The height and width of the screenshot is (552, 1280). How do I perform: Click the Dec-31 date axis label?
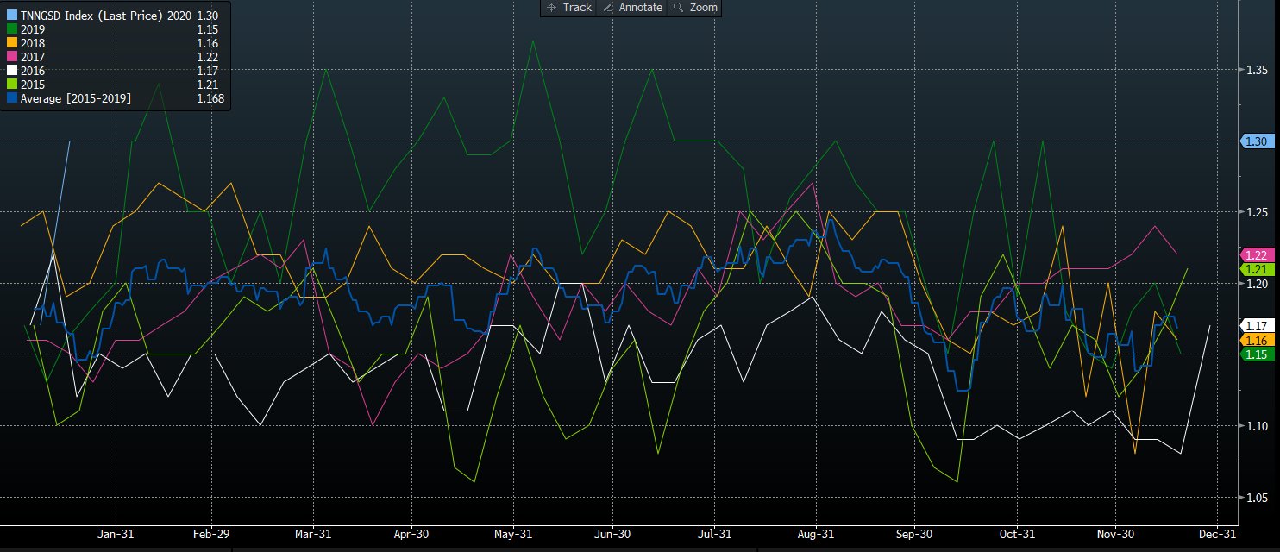click(x=1216, y=535)
